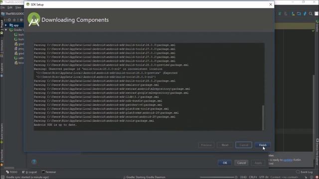Screen dimensions: 319x179
Task: Click the CRLF line separator status entry
Action: click(x=253, y=177)
